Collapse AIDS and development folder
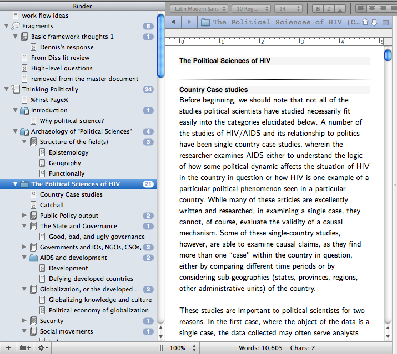Screen dimensions: 397x354 click(x=24, y=258)
